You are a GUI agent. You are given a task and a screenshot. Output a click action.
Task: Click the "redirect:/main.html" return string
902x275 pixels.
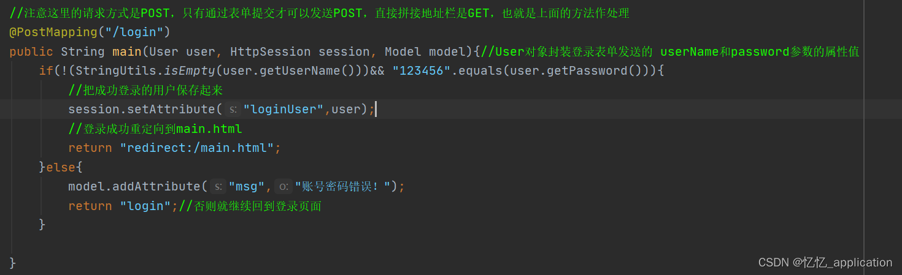(x=197, y=148)
